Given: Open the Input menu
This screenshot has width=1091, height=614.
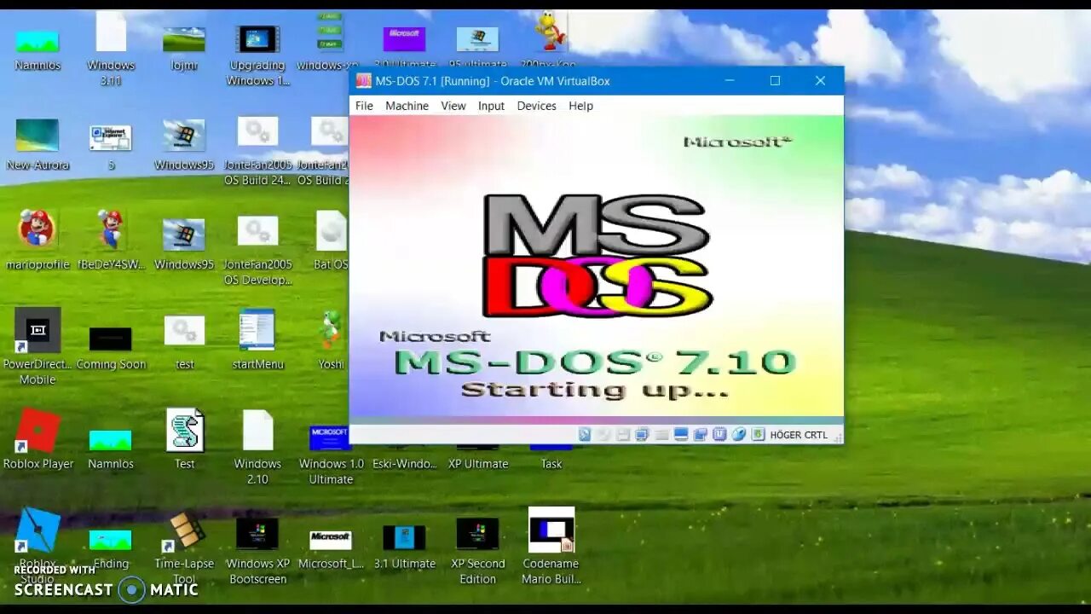Looking at the screenshot, I should (x=491, y=106).
